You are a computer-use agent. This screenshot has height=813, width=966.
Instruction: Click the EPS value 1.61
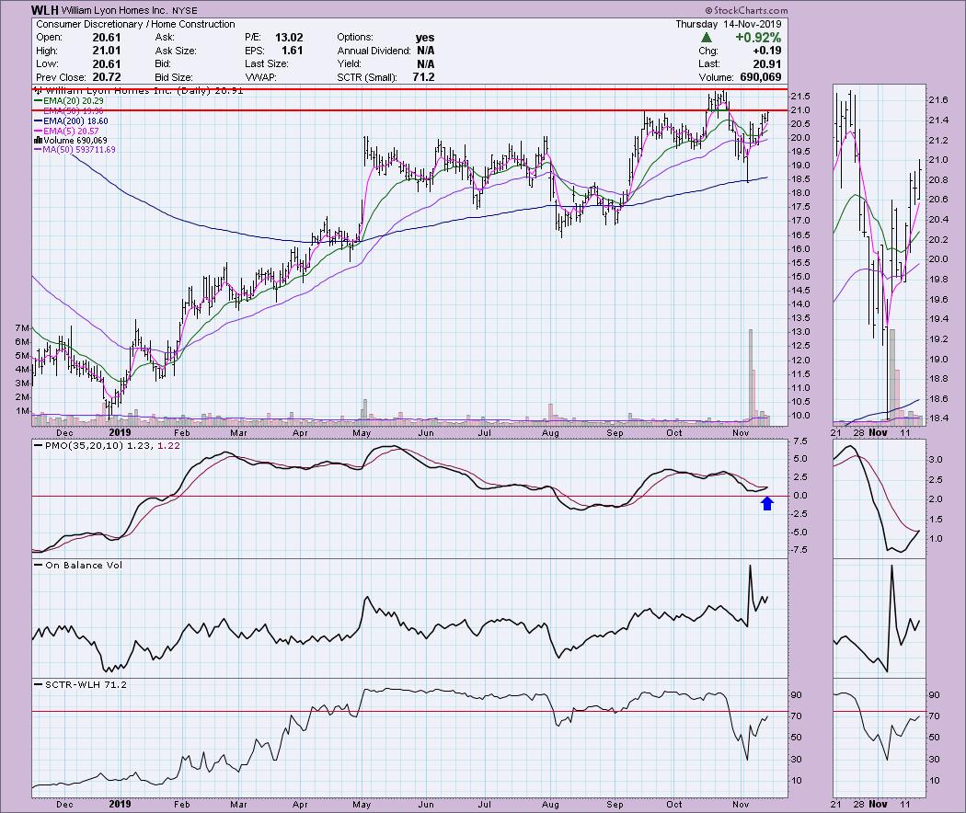coord(293,52)
